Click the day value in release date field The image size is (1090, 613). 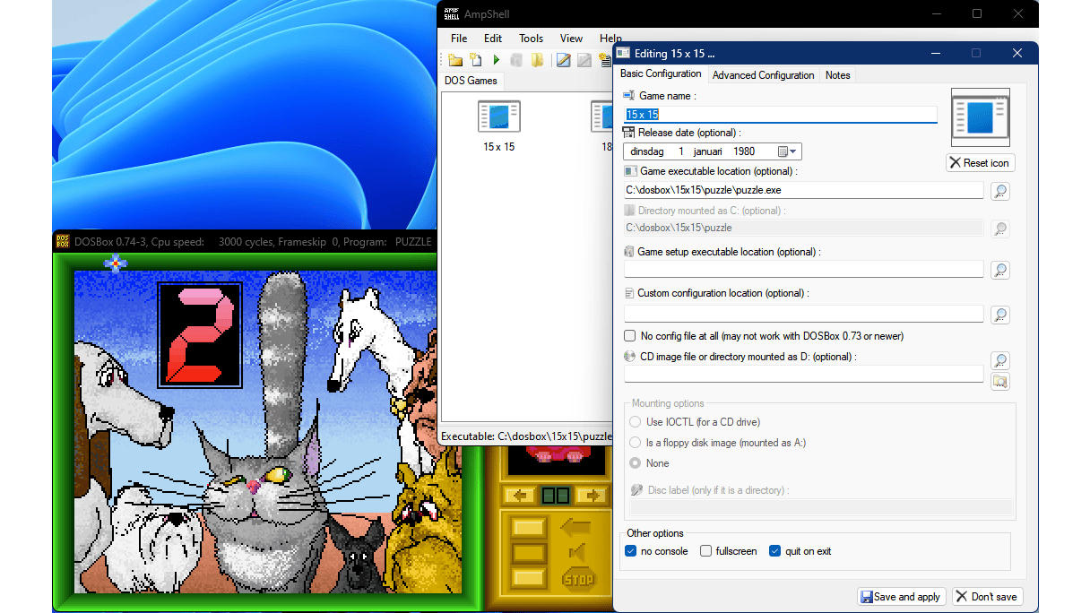[x=681, y=152]
